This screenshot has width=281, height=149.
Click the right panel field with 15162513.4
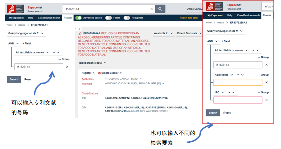pyautogui.click(x=238, y=65)
